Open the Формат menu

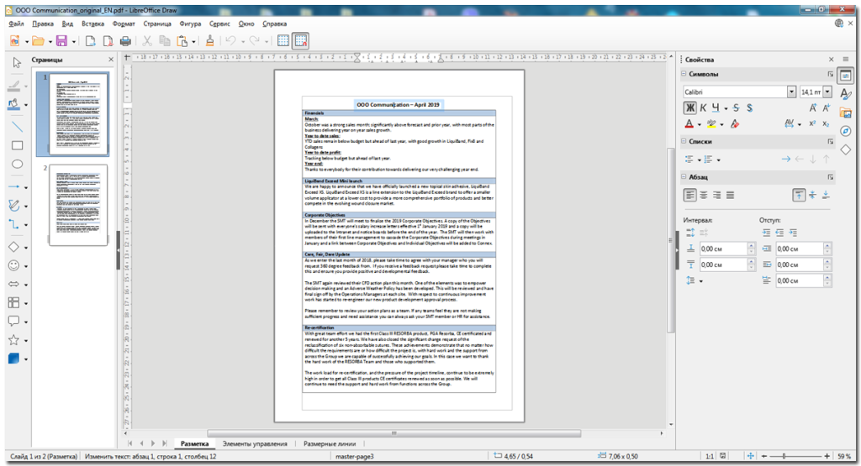[x=123, y=24]
